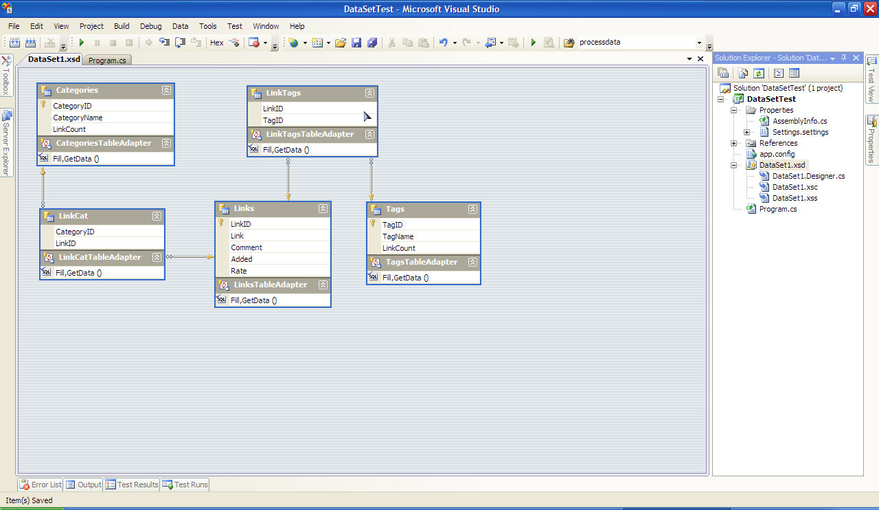Open the Toolbox side panel tab

tap(6, 76)
